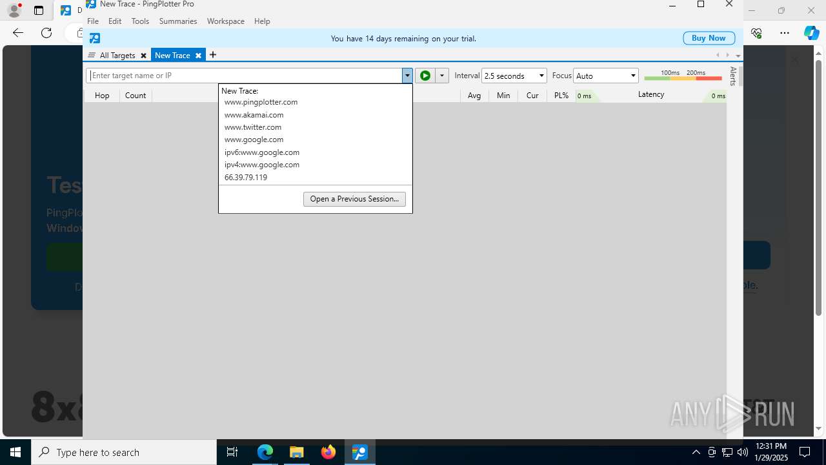
Task: Click the Latency graph header
Action: pos(651,94)
